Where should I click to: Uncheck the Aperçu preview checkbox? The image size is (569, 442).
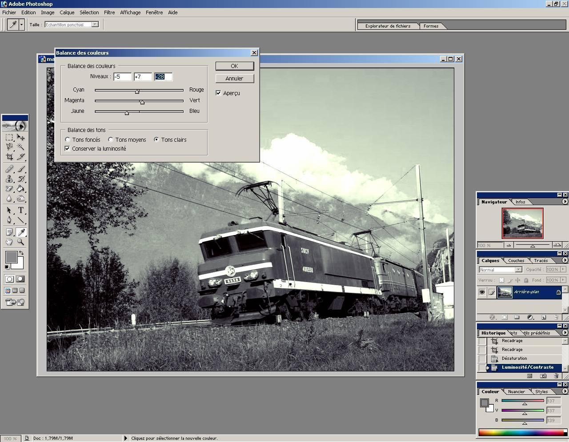tap(218, 93)
